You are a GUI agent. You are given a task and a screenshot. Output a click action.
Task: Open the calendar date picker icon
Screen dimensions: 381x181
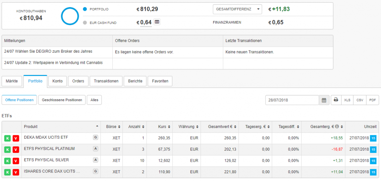click(x=324, y=100)
